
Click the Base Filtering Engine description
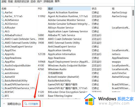point(60,96)
